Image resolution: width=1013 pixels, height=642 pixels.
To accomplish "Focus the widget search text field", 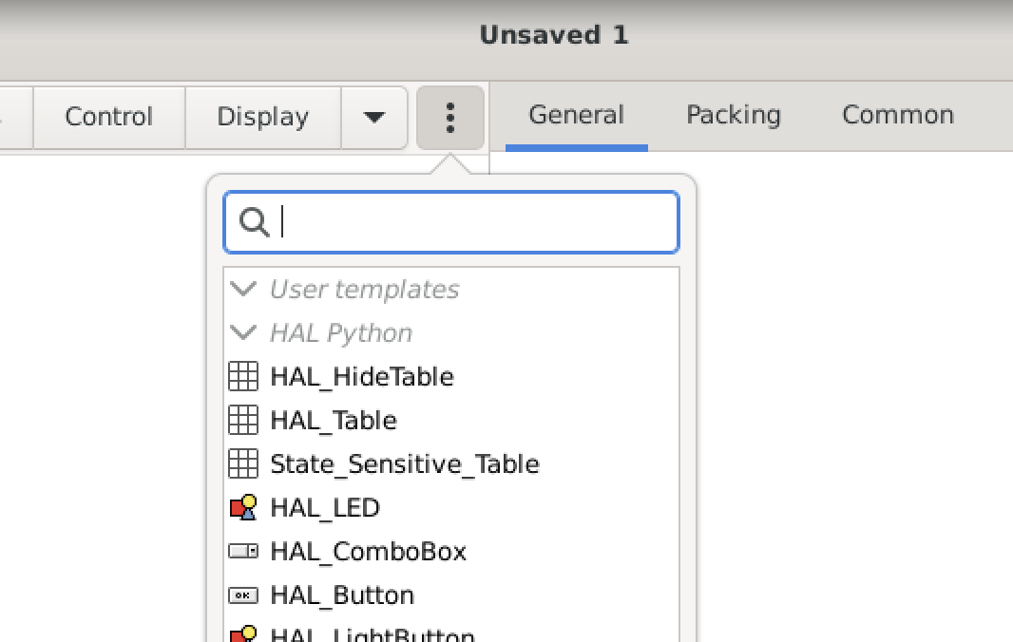I will (451, 222).
